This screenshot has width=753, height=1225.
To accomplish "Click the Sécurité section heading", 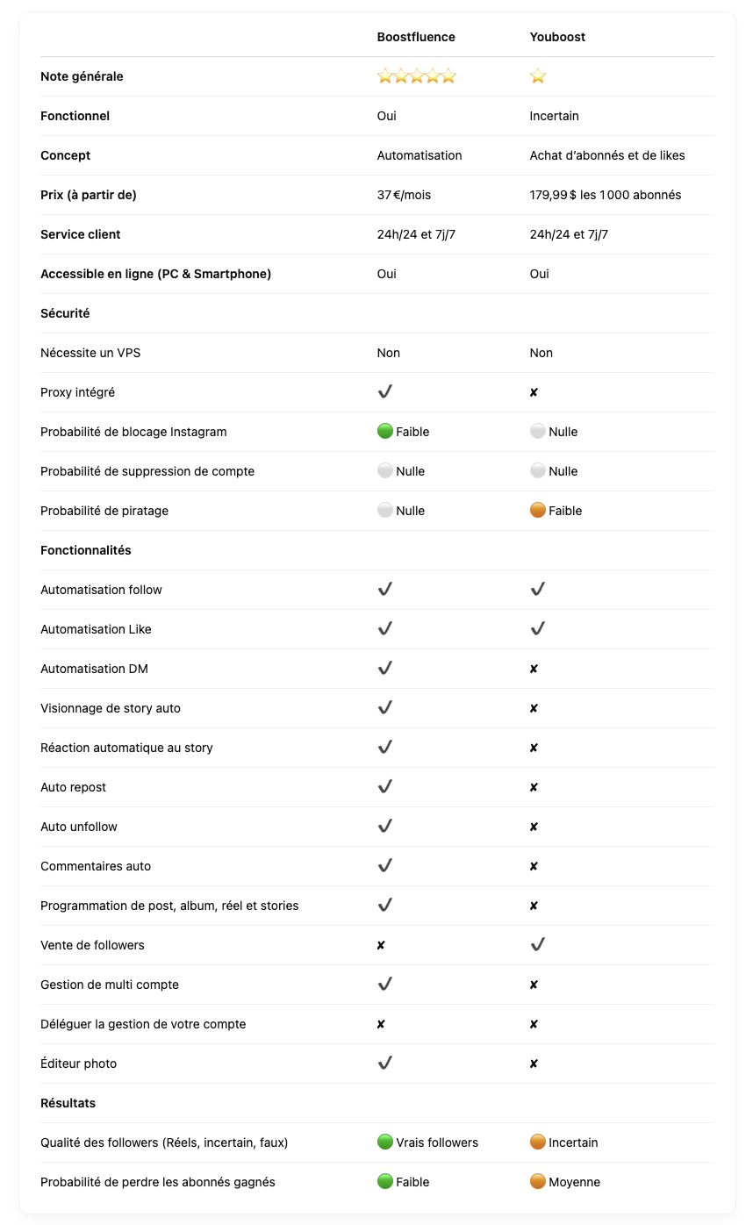I will [x=65, y=313].
